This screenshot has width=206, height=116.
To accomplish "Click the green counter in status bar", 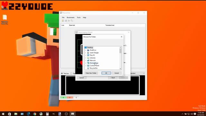I will coord(63,97).
